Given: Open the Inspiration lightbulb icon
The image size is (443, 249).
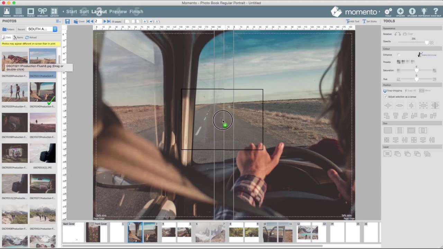Looking at the screenshot, I should tap(424, 12).
